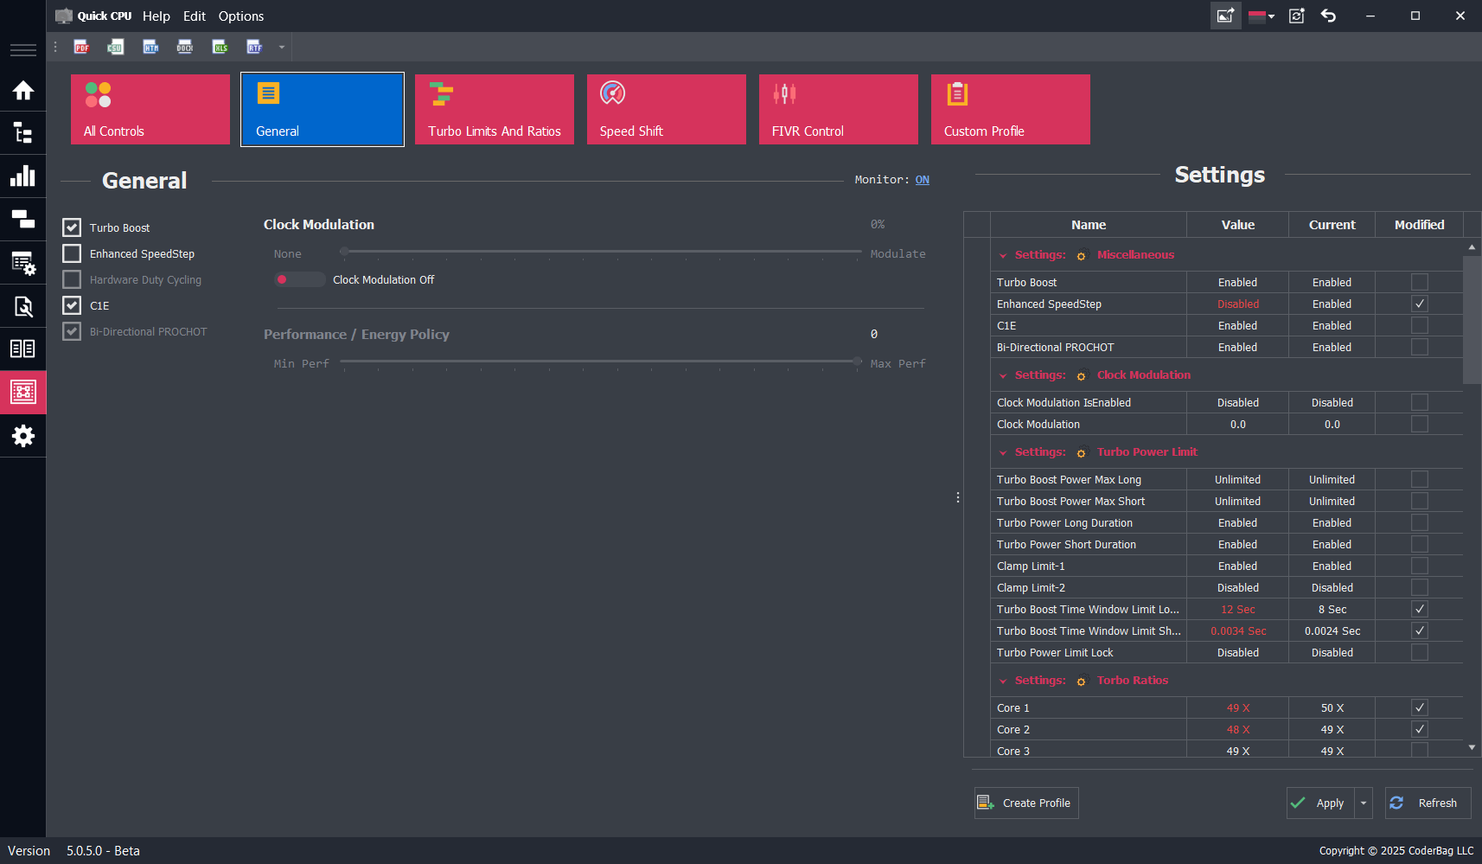Open bar chart view in sidebar
The height and width of the screenshot is (864, 1482).
tap(23, 176)
